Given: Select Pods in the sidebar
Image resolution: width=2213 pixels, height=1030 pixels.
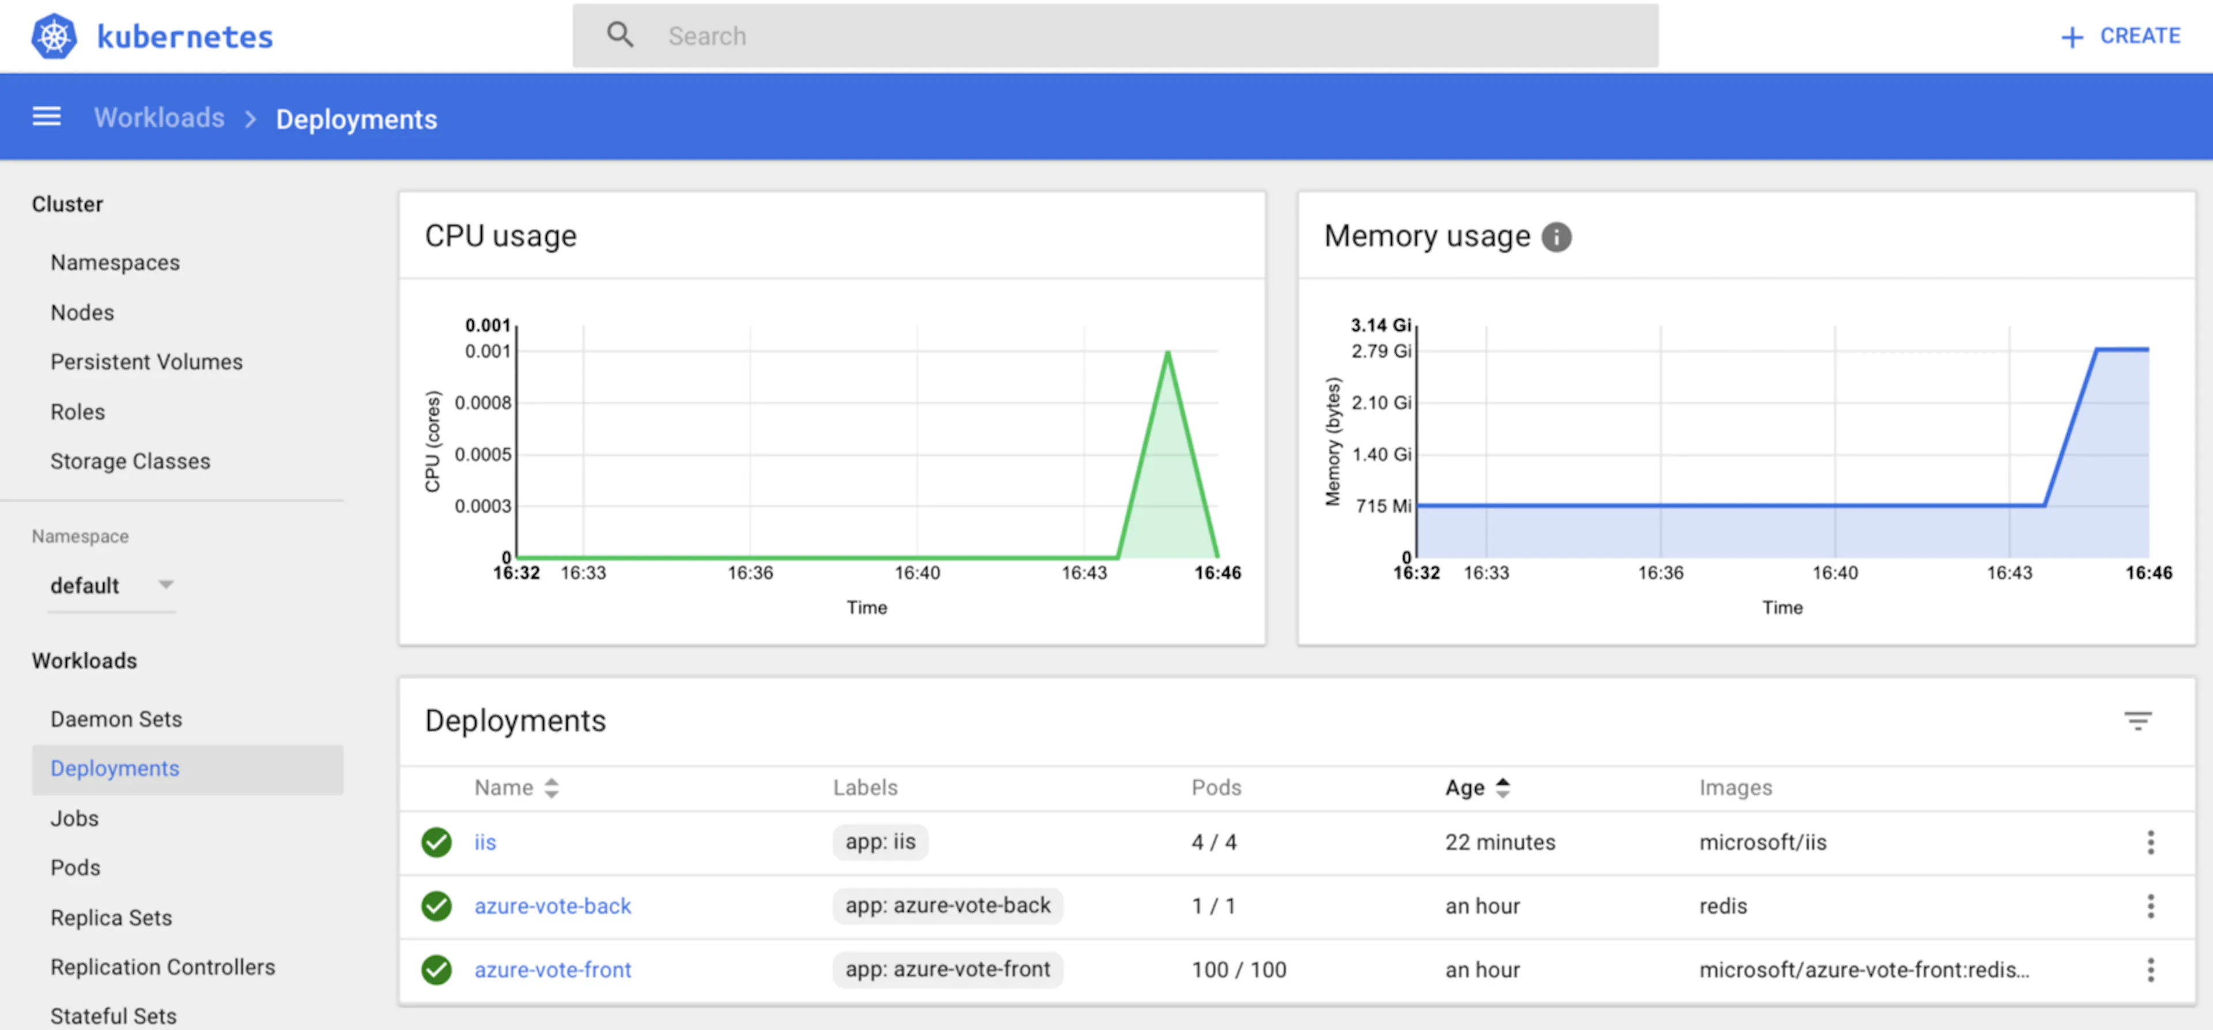Looking at the screenshot, I should tap(75, 867).
